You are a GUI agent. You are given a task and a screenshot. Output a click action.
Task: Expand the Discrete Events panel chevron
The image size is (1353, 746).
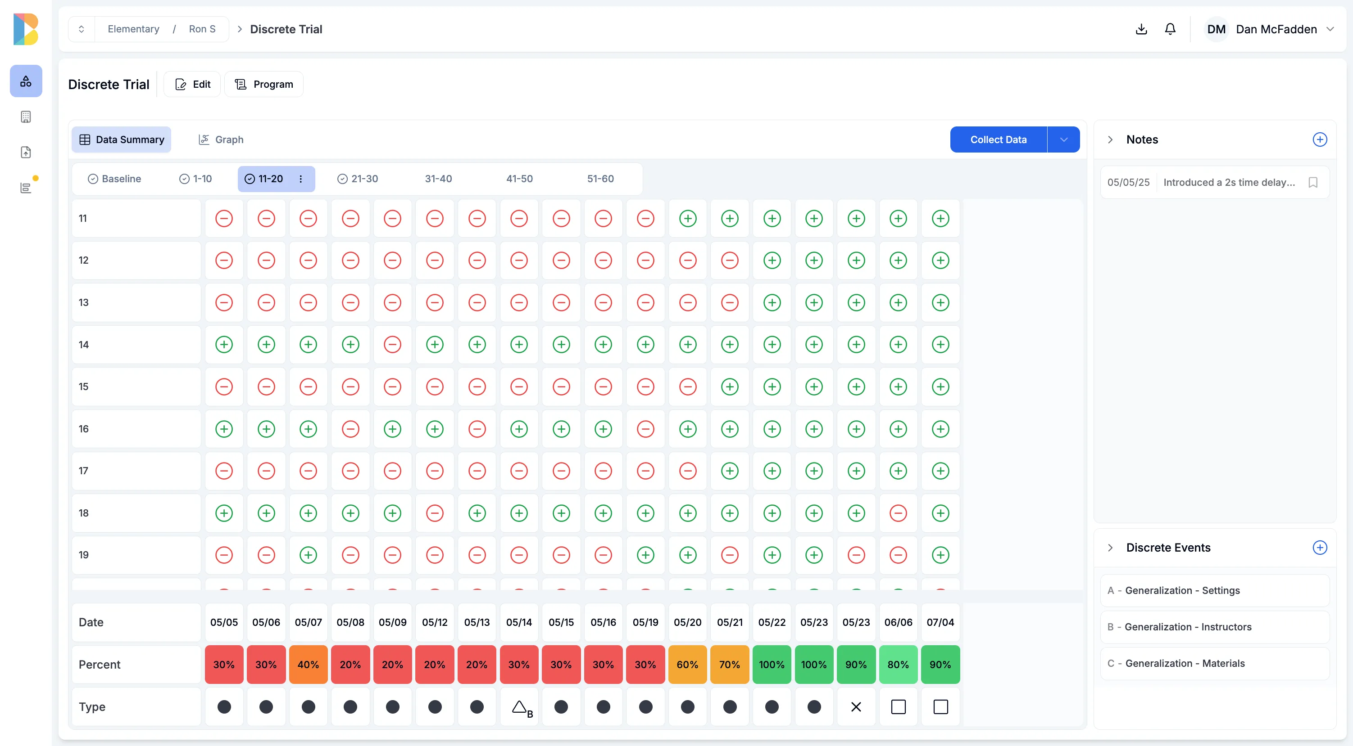pyautogui.click(x=1110, y=548)
